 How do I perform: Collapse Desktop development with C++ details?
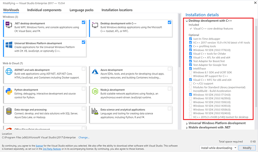(187, 21)
